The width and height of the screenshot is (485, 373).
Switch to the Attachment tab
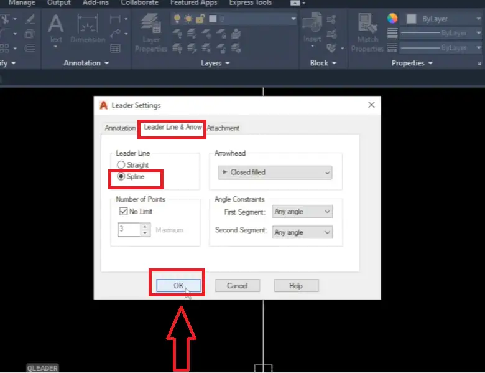tap(223, 128)
